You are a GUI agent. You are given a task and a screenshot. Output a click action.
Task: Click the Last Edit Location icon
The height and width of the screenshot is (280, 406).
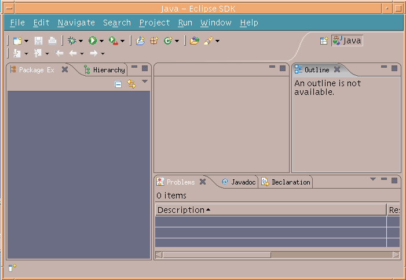[x=59, y=54]
